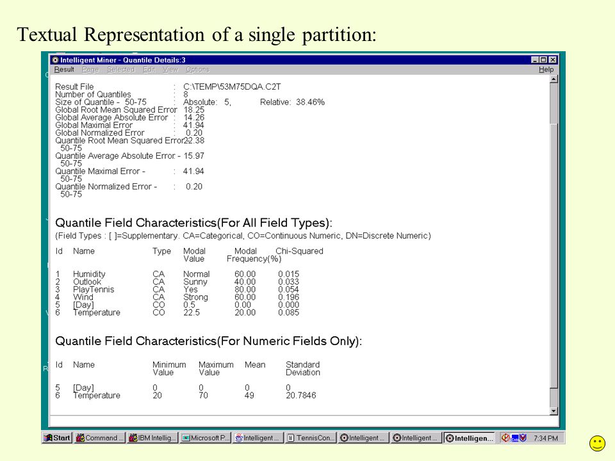Click the system tray shield icon

(523, 438)
